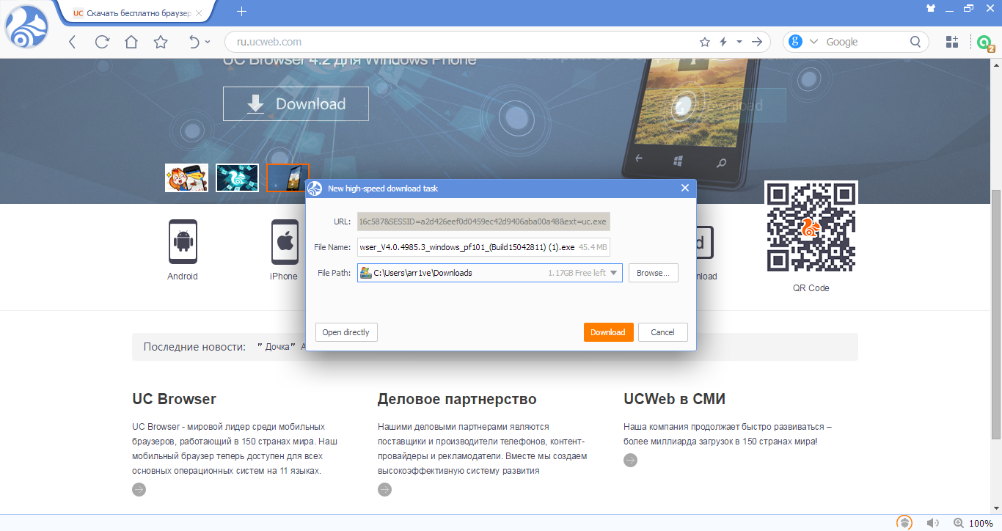Click the Деловое партнерство heading
The width and height of the screenshot is (1002, 531).
coord(457,399)
